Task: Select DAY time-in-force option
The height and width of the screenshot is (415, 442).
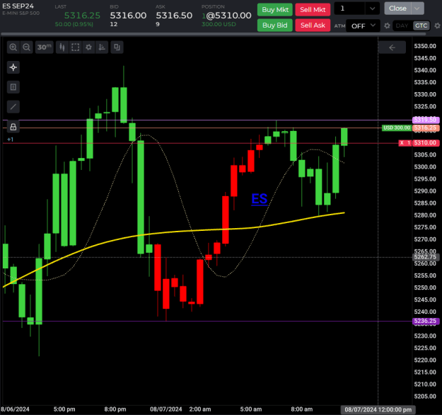Action: (x=402, y=25)
